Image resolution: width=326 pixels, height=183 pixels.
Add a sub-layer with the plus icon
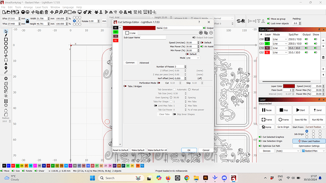201,33
